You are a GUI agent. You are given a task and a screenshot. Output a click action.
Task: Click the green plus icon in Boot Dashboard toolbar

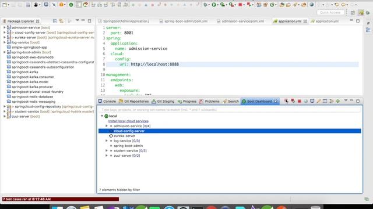click(x=338, y=101)
